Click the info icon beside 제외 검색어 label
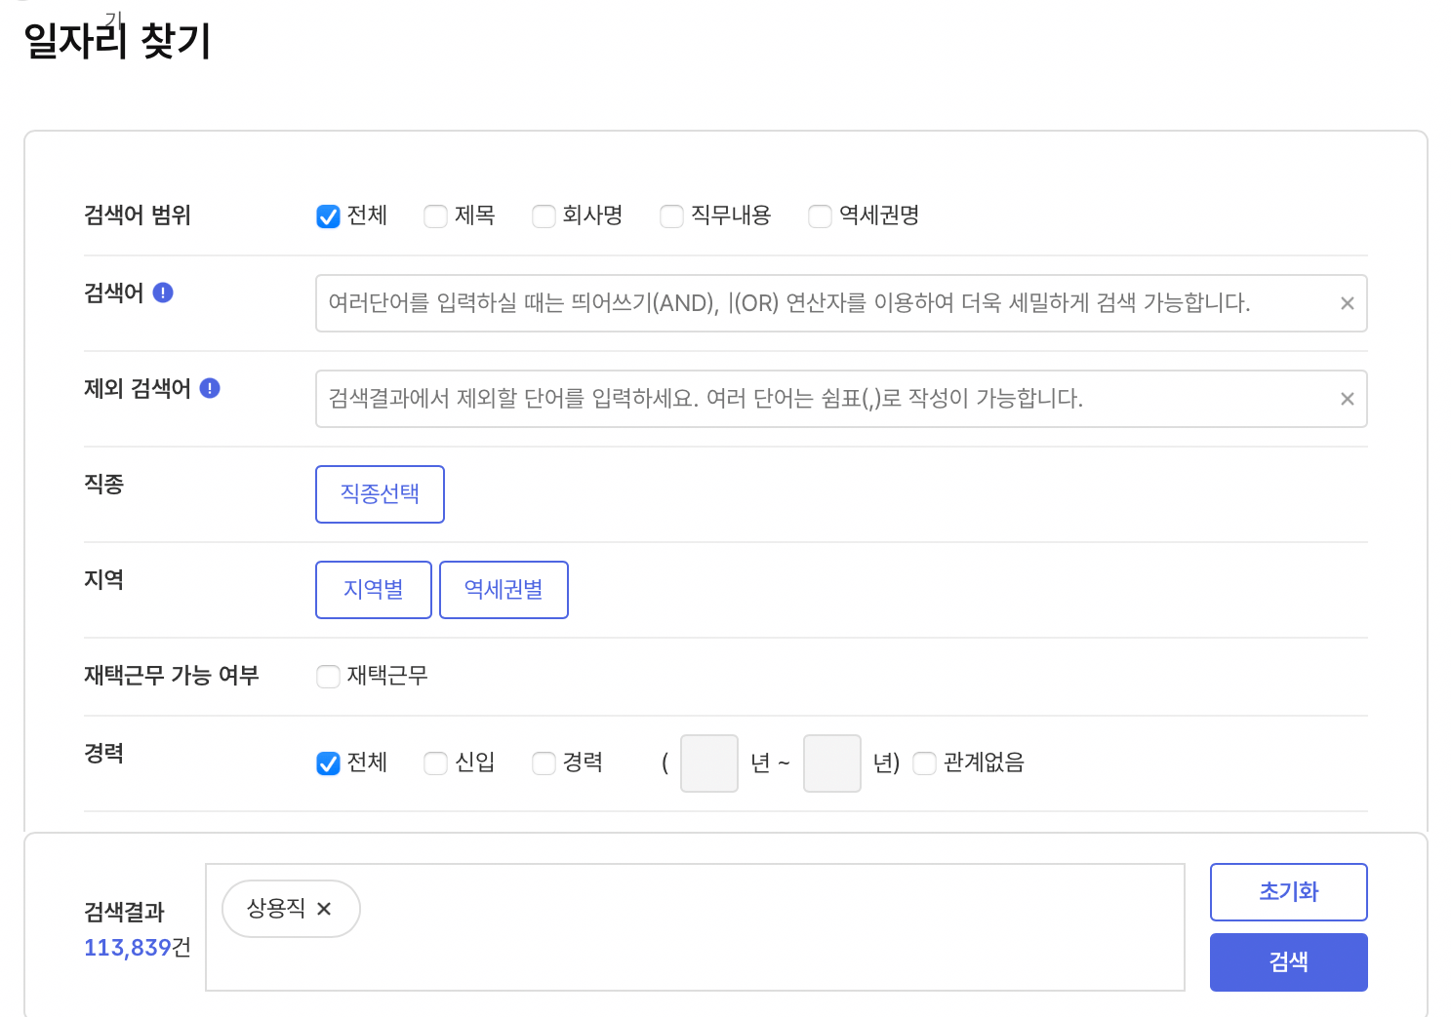This screenshot has width=1451, height=1017. point(210,387)
